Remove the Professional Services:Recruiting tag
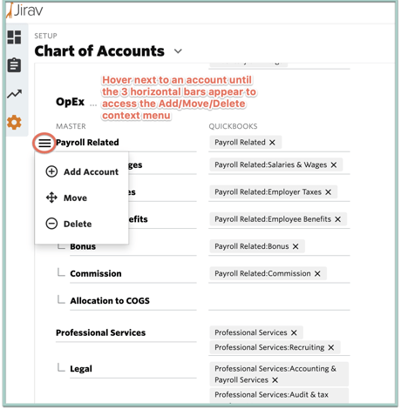This screenshot has width=401, height=409. click(x=331, y=347)
